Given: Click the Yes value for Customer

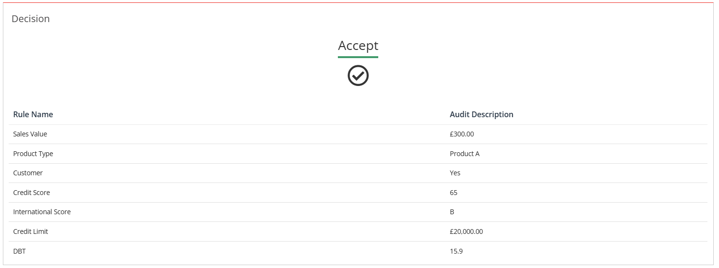Looking at the screenshot, I should (455, 173).
